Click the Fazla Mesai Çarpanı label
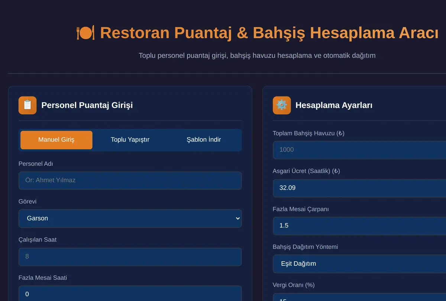 pyautogui.click(x=301, y=209)
